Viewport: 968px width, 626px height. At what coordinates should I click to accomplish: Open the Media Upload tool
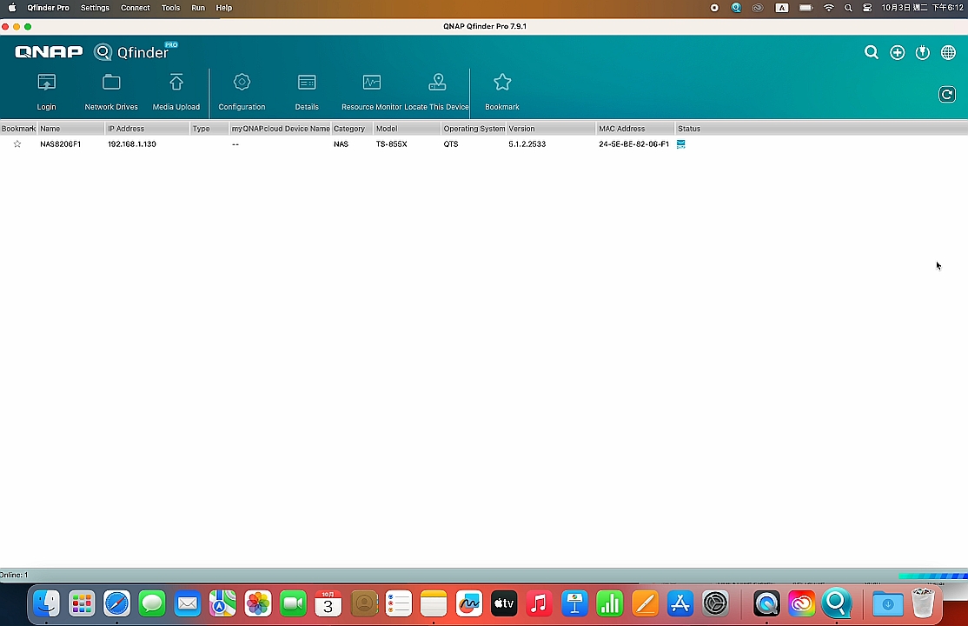point(176,91)
